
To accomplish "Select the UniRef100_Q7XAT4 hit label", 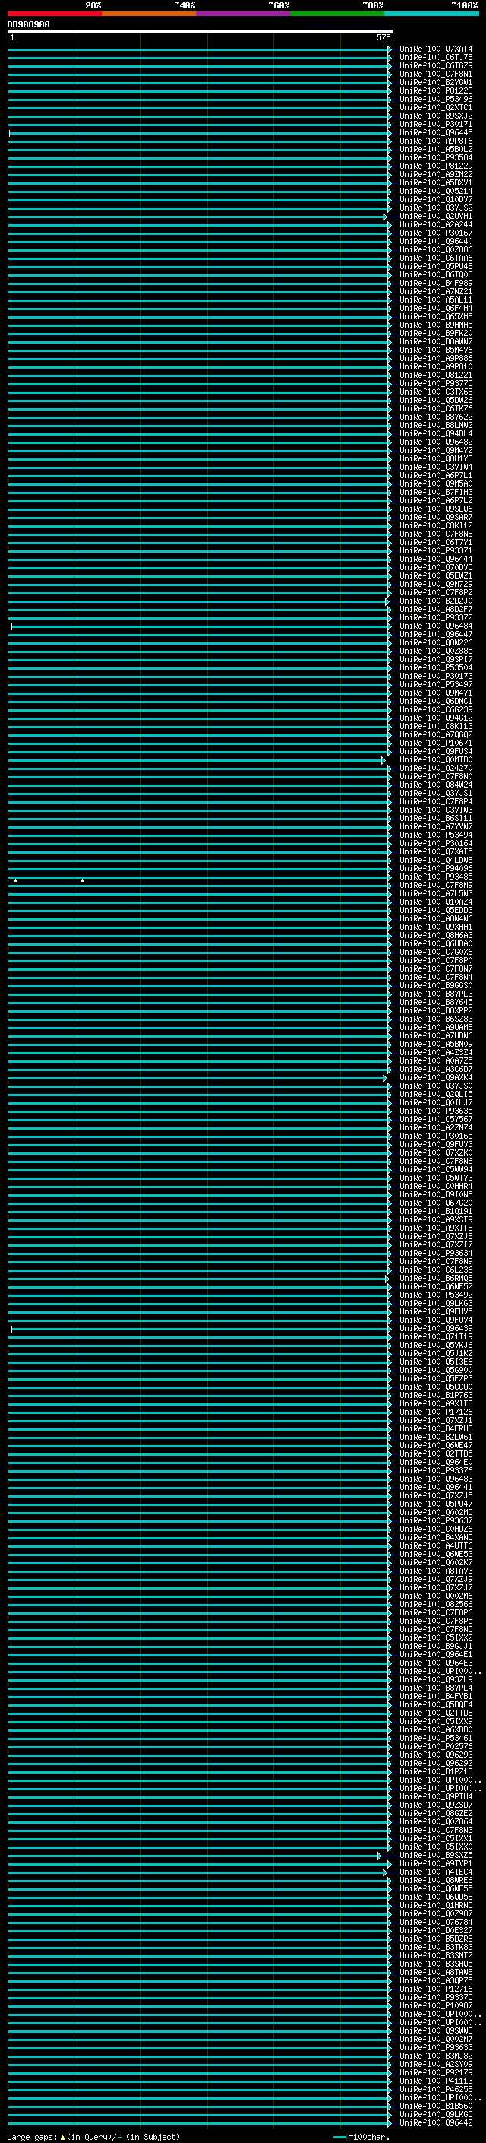I will tap(436, 49).
